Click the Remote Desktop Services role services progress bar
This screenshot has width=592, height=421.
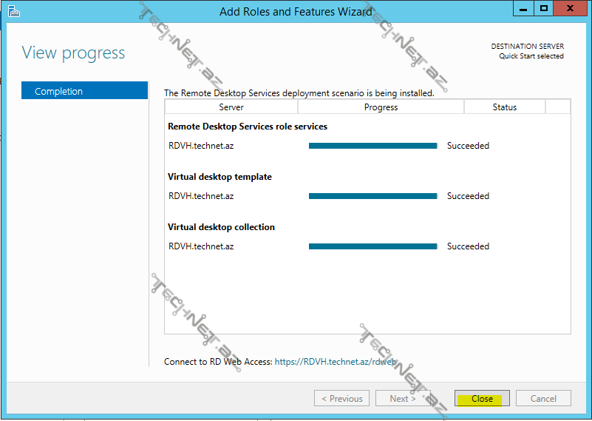pyautogui.click(x=372, y=146)
